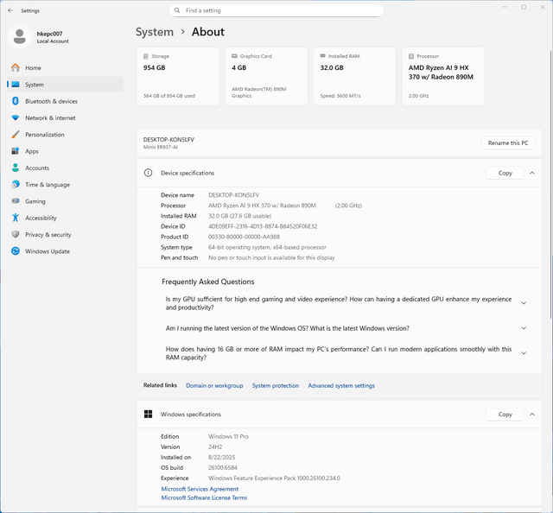The width and height of the screenshot is (553, 513).
Task: Expand the GPU sufficient for gaming question
Action: coord(524,303)
